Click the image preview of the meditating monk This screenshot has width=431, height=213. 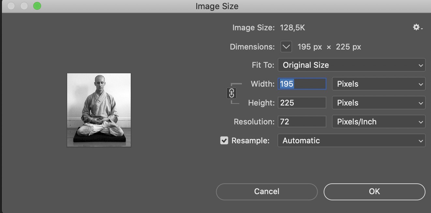pos(99,110)
